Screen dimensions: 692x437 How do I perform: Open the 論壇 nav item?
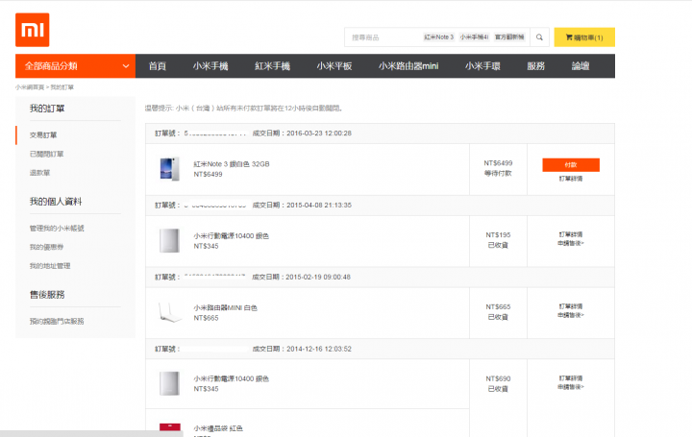tap(581, 66)
